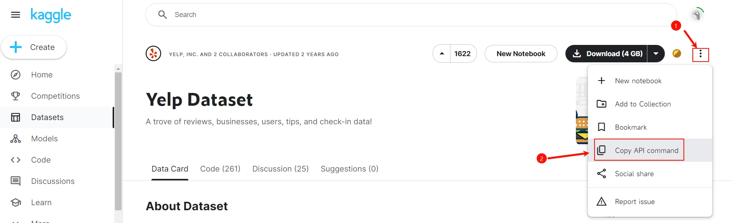Click the Create button
The width and height of the screenshot is (732, 223).
(x=34, y=47)
